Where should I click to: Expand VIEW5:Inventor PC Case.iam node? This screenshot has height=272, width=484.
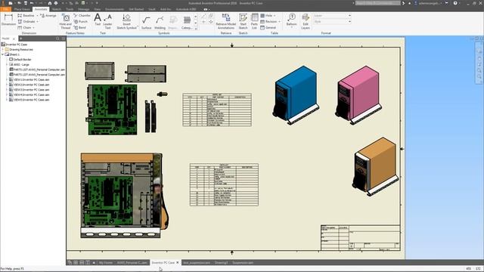click(7, 100)
